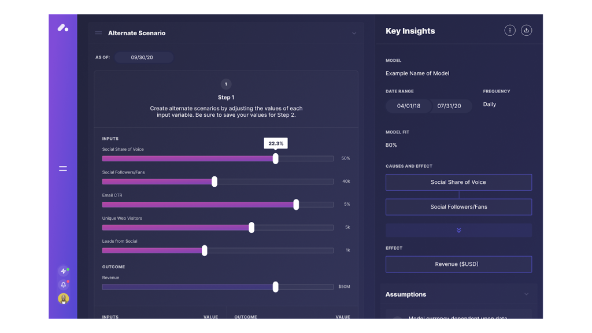Collapse the Assumptions section

(x=526, y=294)
